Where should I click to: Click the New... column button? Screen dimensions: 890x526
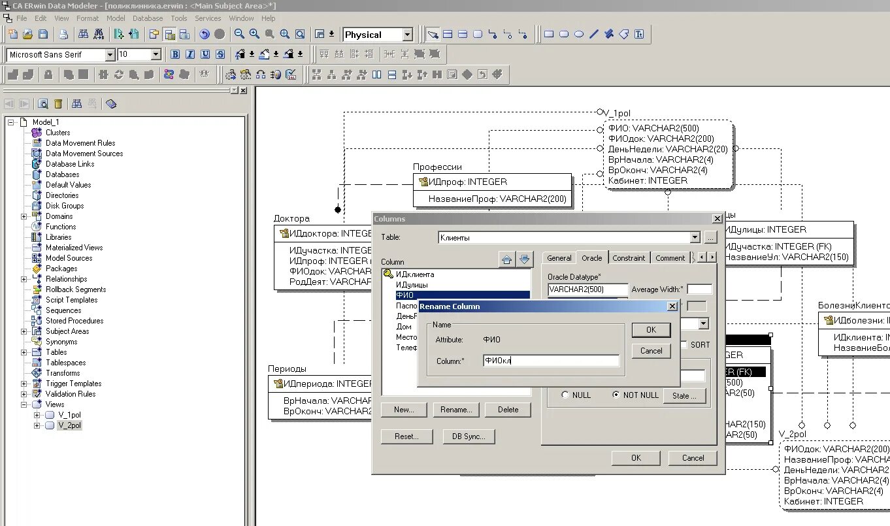(x=404, y=410)
